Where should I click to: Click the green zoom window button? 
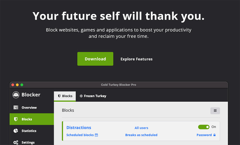coord(22,85)
